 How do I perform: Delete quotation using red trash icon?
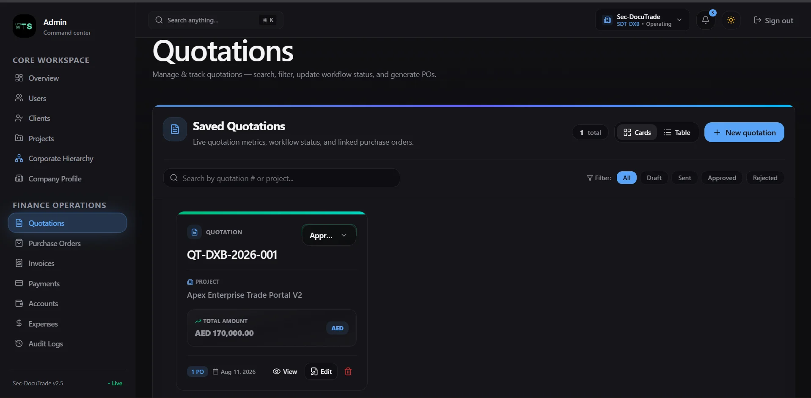click(x=348, y=371)
